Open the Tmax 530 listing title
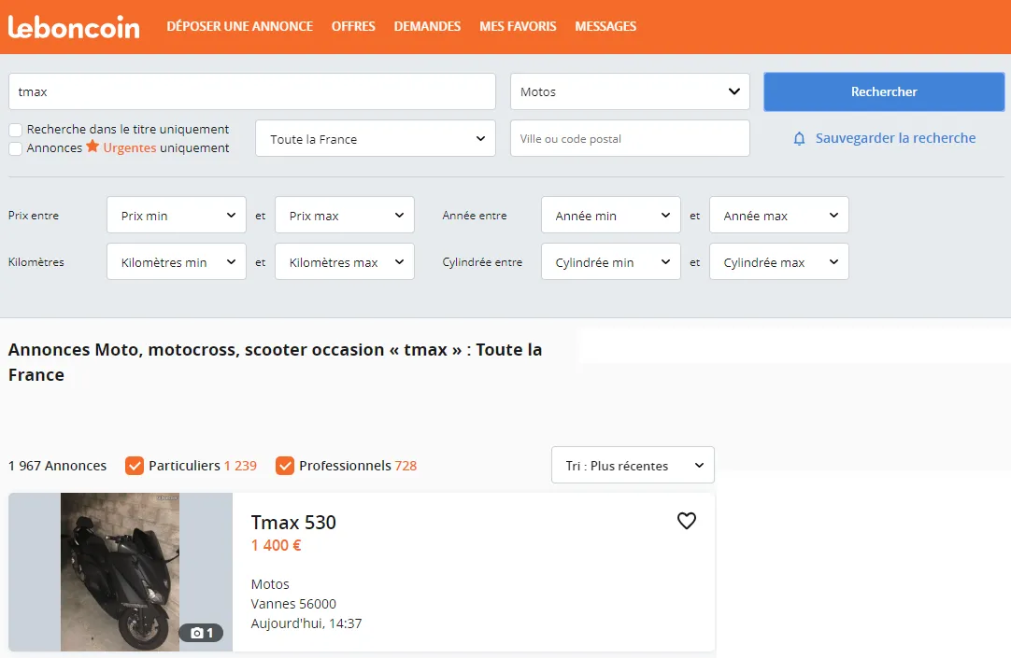1011x658 pixels. pos(293,522)
